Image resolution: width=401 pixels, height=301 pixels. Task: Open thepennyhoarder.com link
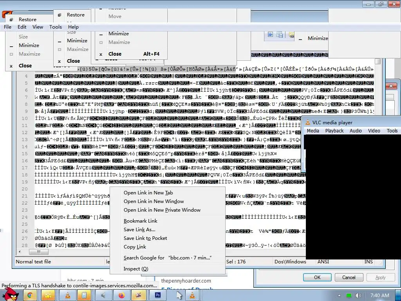pyautogui.click(x=186, y=281)
